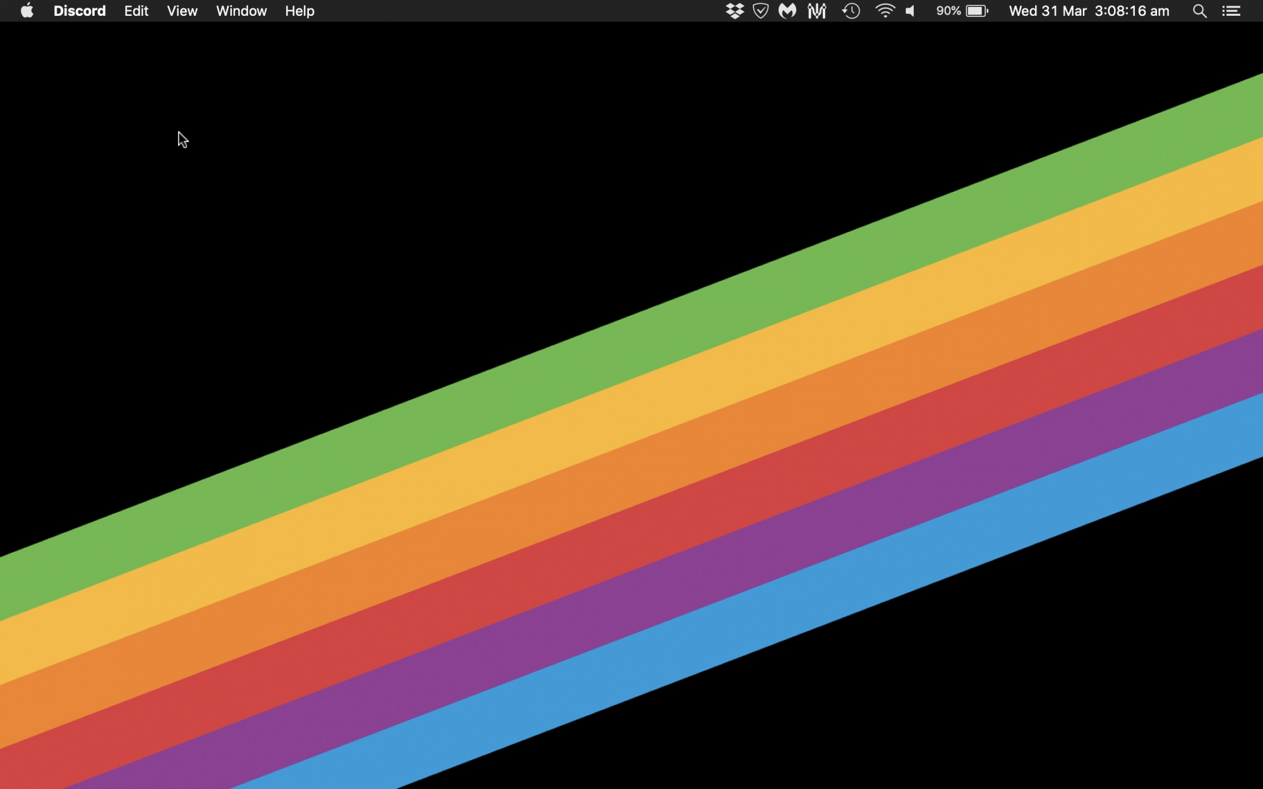Viewport: 1263px width, 789px height.
Task: Open the Wi-Fi status menu
Action: 885,11
